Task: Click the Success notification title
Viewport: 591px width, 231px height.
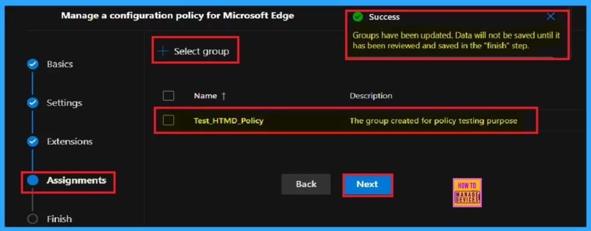Action: 384,17
